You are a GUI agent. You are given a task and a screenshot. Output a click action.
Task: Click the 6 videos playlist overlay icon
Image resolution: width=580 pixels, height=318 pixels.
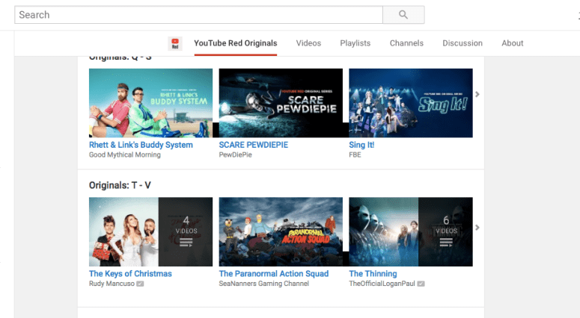446,232
